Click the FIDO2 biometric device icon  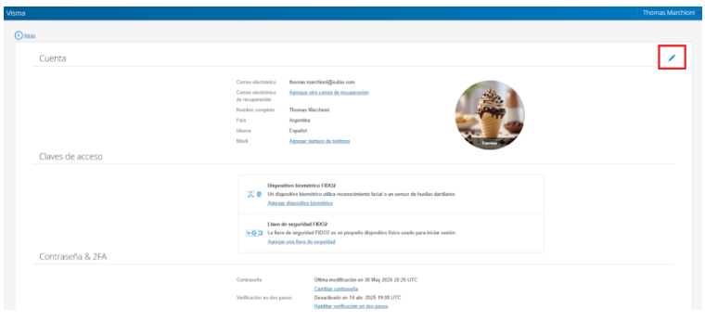click(x=254, y=194)
